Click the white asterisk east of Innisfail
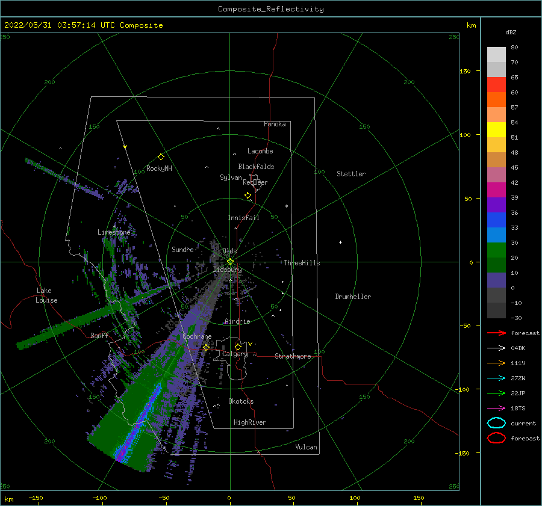 [x=286, y=206]
